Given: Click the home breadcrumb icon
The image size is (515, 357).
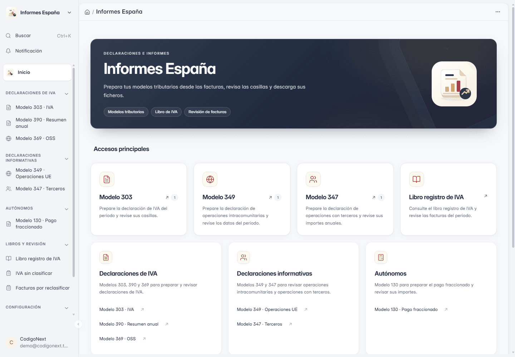Looking at the screenshot, I should tap(87, 12).
